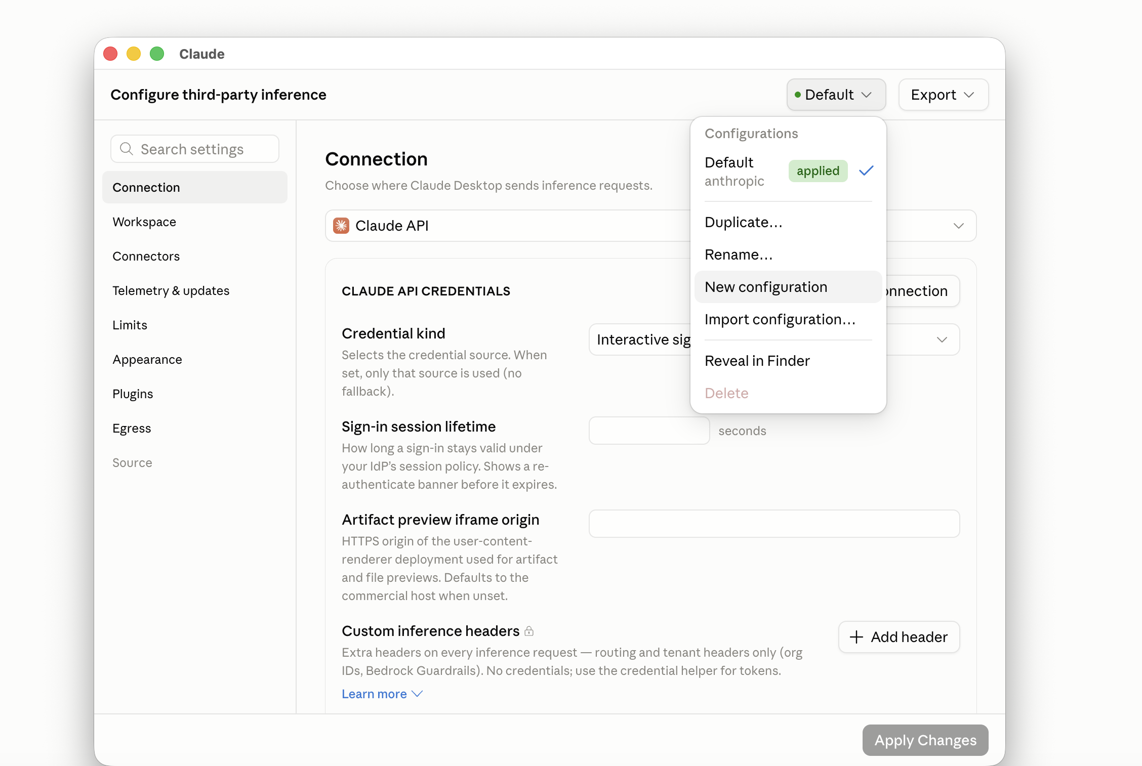Open the Connectors section

(194, 256)
